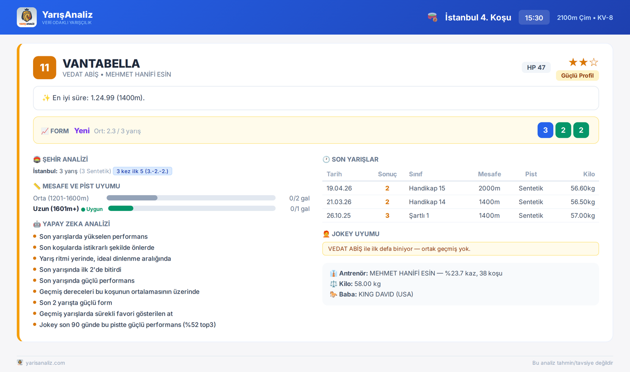
Task: Select the 26.10.25 race date
Action: coord(339,216)
